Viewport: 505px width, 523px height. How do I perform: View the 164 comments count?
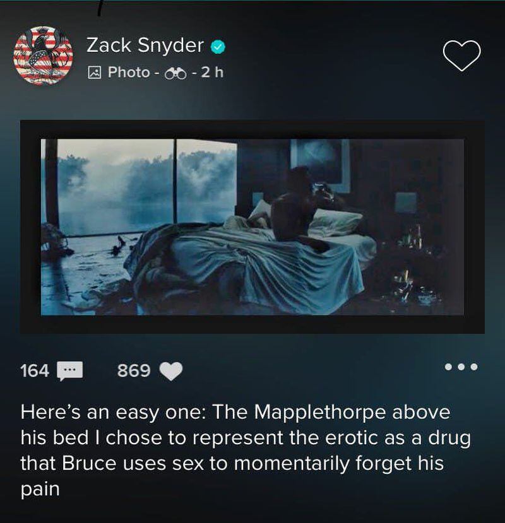point(35,371)
